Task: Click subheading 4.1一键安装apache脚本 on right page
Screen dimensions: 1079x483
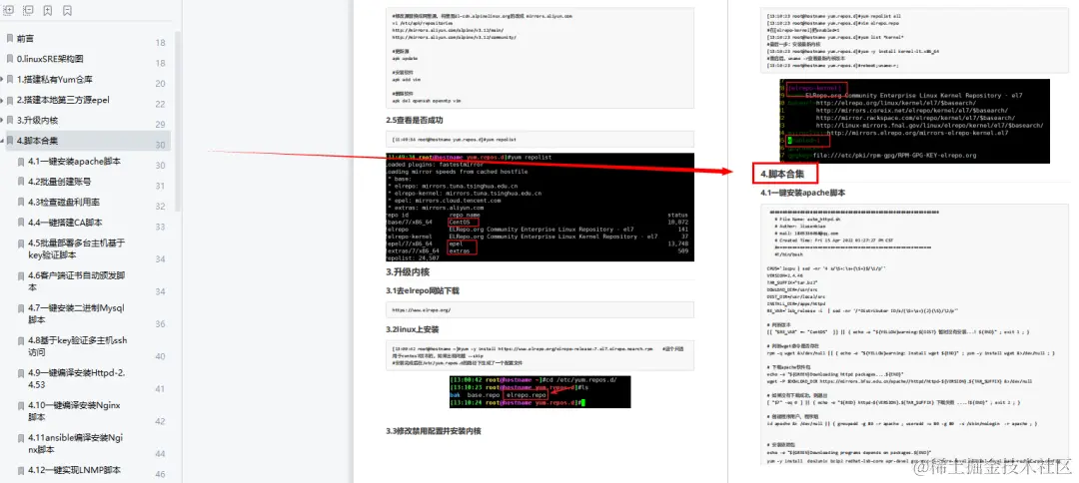Action: point(803,193)
